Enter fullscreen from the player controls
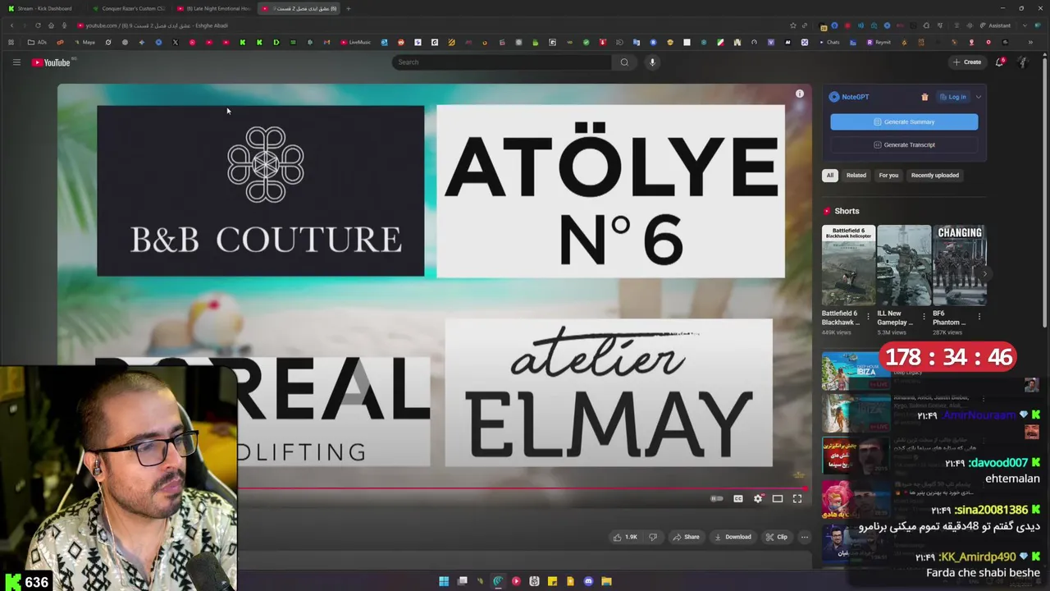The height and width of the screenshot is (591, 1050). pyautogui.click(x=797, y=498)
